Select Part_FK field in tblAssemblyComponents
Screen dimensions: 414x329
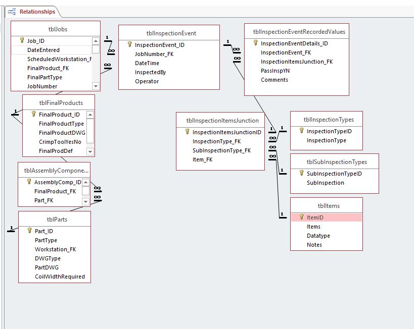coord(43,200)
